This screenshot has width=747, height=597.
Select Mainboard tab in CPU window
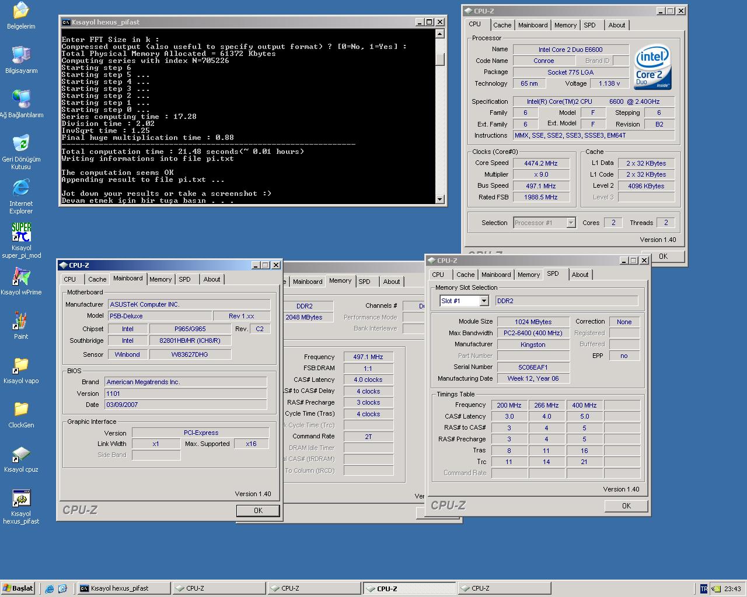(x=533, y=25)
